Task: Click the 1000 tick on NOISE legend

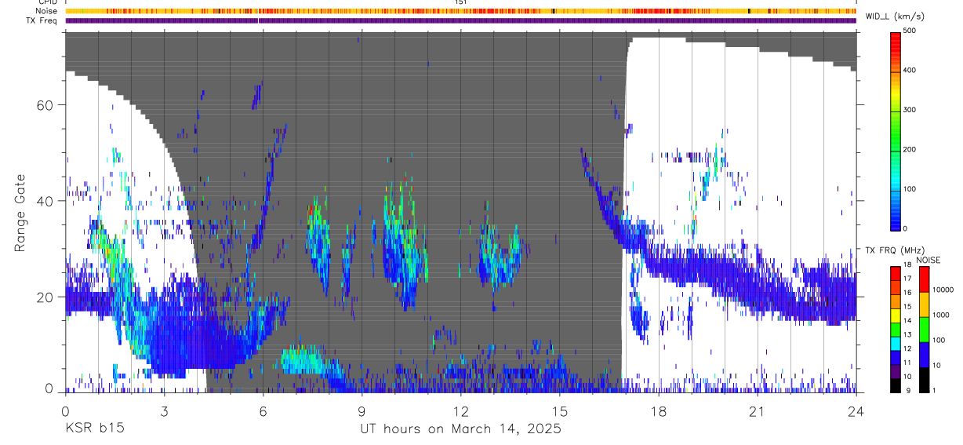Action: coord(941,315)
